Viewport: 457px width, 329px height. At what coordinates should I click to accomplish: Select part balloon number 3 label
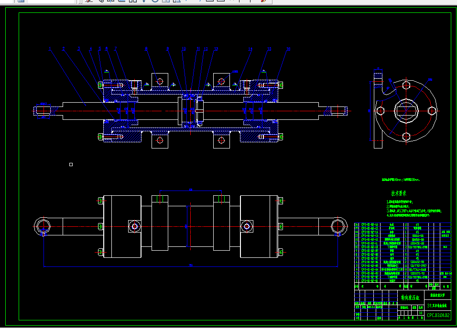click(x=79, y=49)
